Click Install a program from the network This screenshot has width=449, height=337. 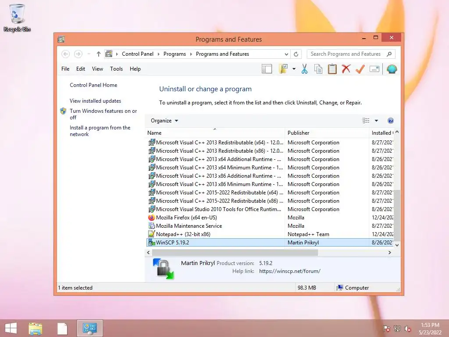100,131
